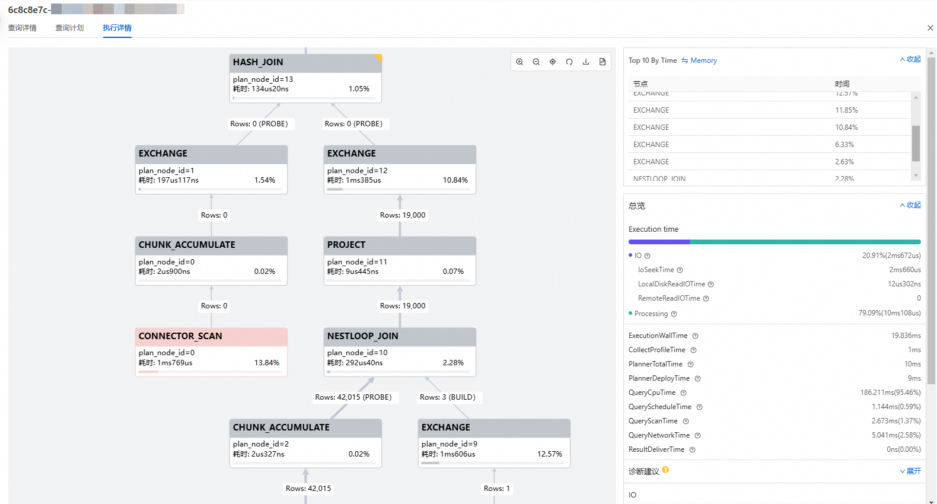Click help icon beside QueryCpuTime
Viewport: 937px width, 504px height.
coord(683,393)
